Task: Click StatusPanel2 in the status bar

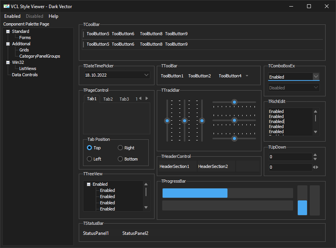Action: (x=135, y=233)
